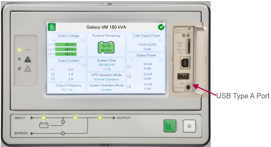Click the BYPASS label on the mimic diagram
Screen dimensions: 271x147
coord(21,133)
